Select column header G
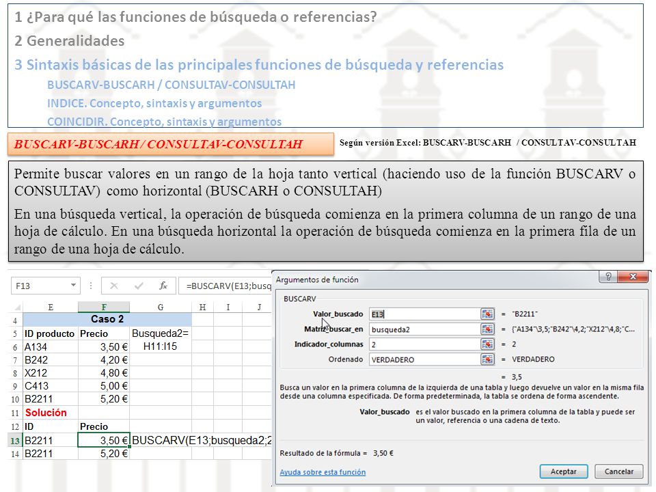Screen dimensions: 656x492 161,307
